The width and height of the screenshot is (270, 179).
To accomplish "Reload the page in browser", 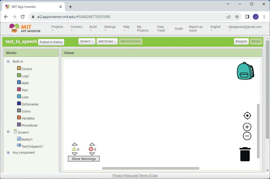I will pos(23,17).
